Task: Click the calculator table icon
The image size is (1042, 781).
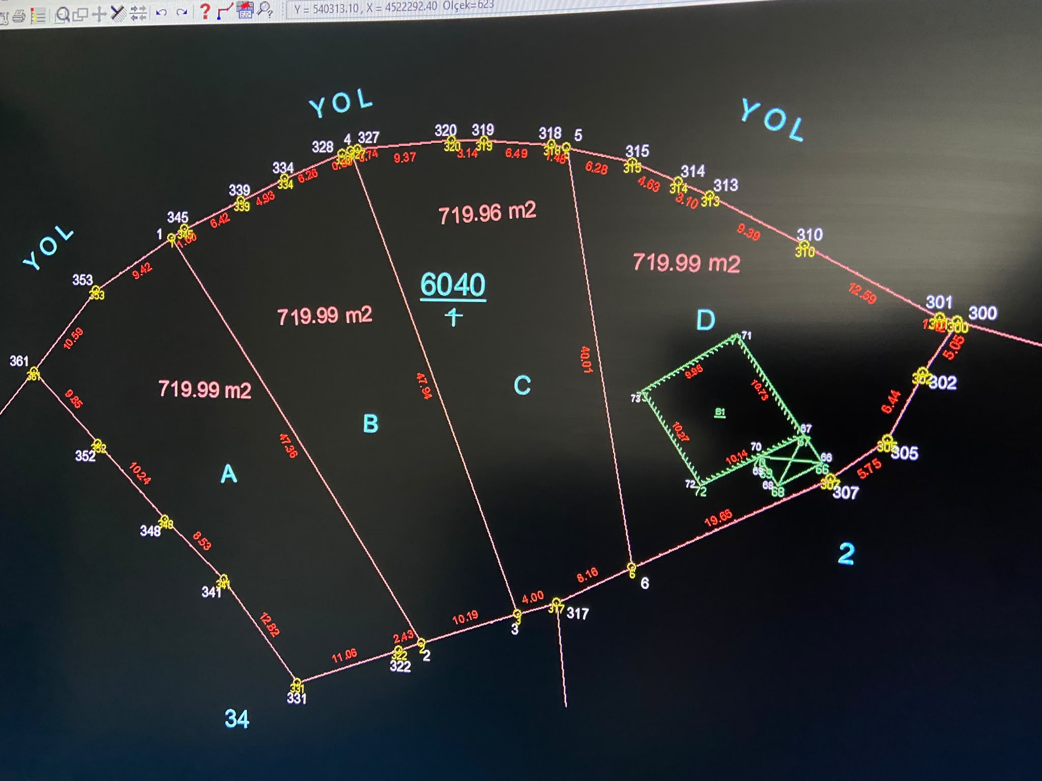Action: tap(245, 10)
